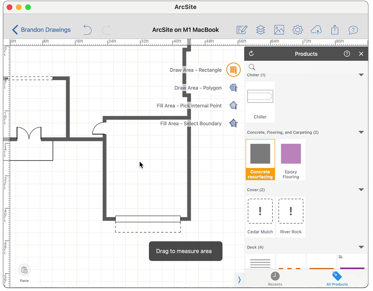The image size is (373, 291).
Task: Click the Draw Area - Rectangle label
Action: point(195,70)
